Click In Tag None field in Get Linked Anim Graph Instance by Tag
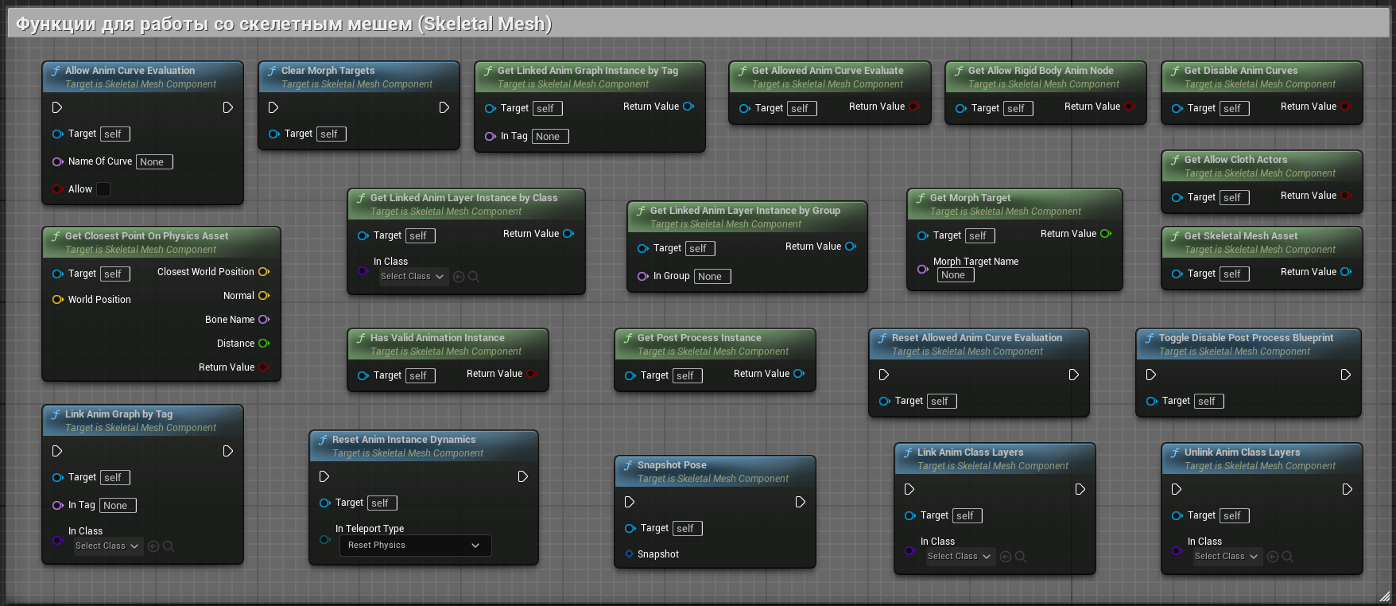 [x=550, y=137]
